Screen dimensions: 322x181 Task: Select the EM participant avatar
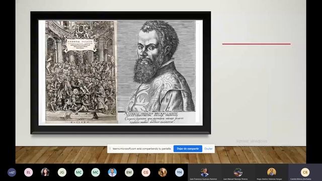pos(129,172)
